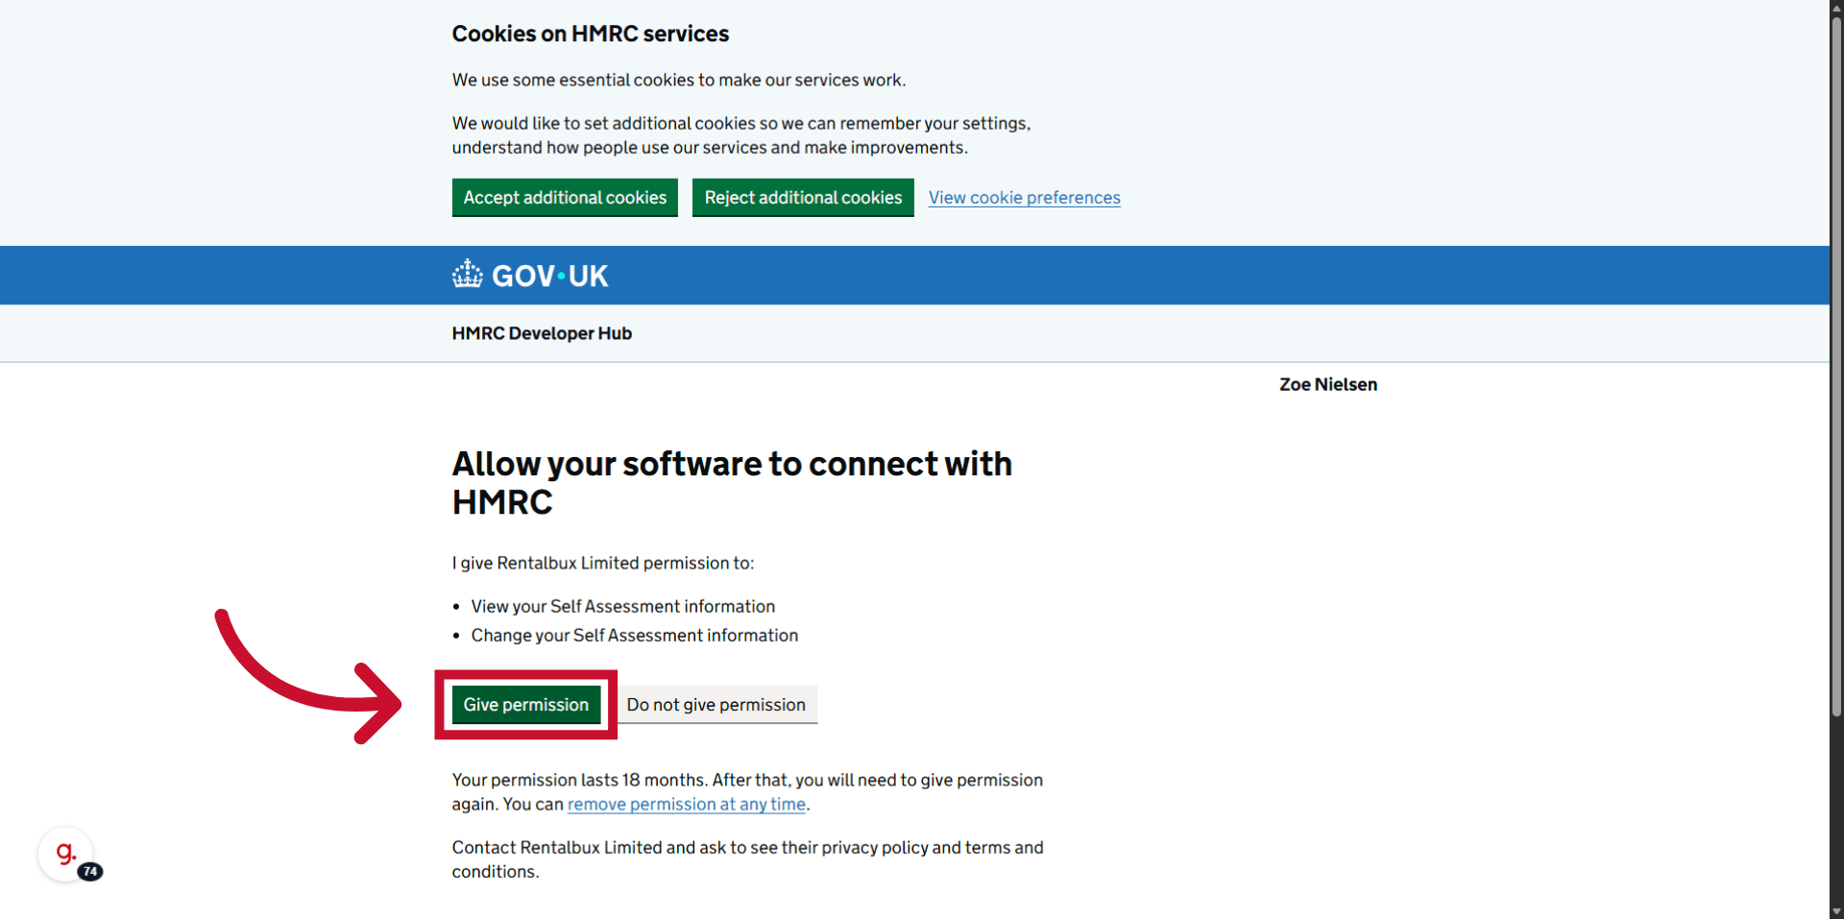
Task: Click the scrollbar down arrow
Action: tap(1836, 911)
